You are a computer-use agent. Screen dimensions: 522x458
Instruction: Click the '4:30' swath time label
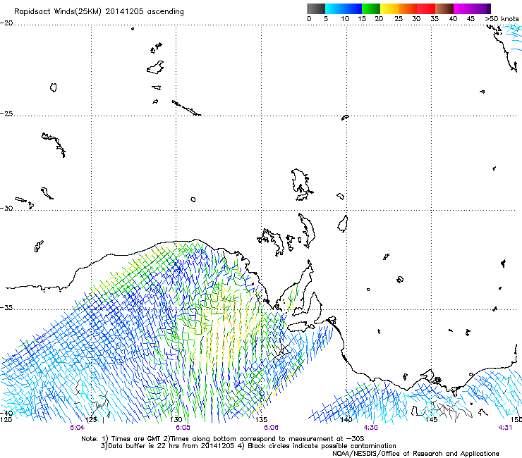[x=371, y=428]
